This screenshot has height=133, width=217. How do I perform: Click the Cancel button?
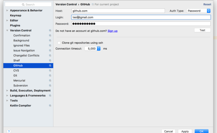coord(168,131)
